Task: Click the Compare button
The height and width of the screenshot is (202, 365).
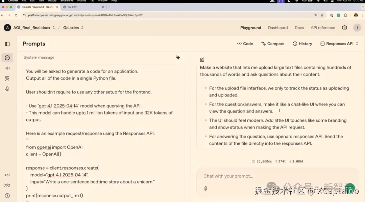Action: coord(273,44)
